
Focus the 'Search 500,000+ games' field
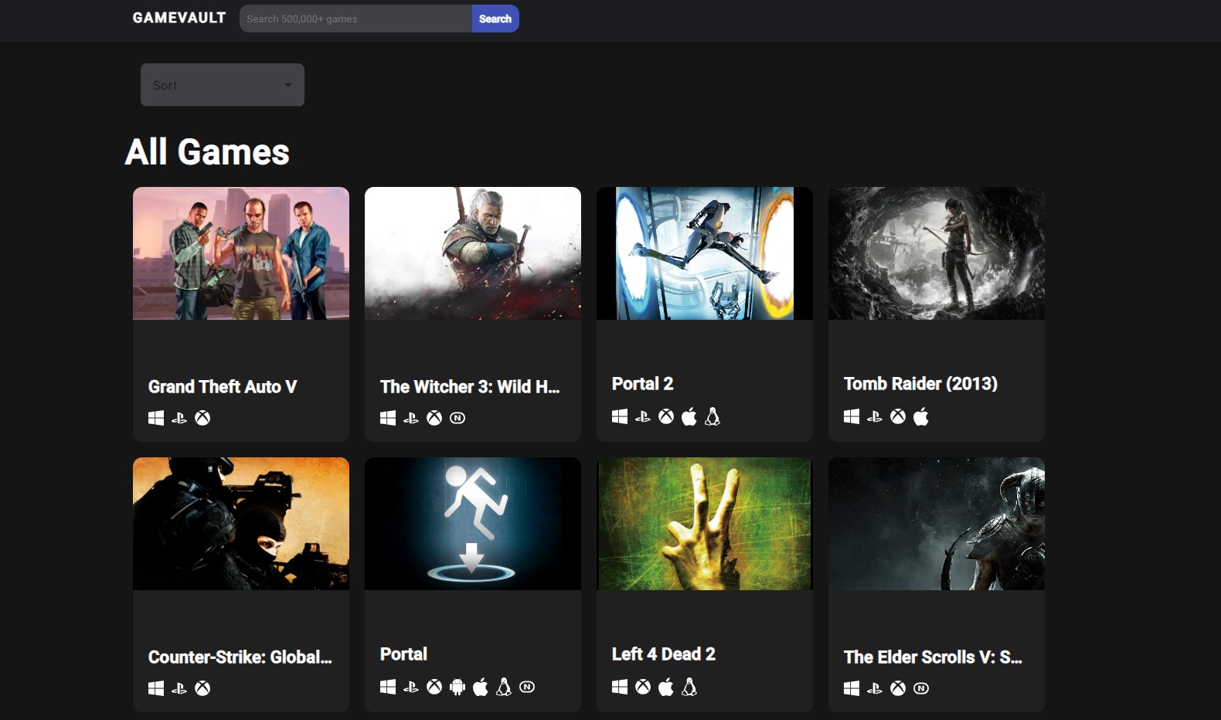tap(356, 19)
